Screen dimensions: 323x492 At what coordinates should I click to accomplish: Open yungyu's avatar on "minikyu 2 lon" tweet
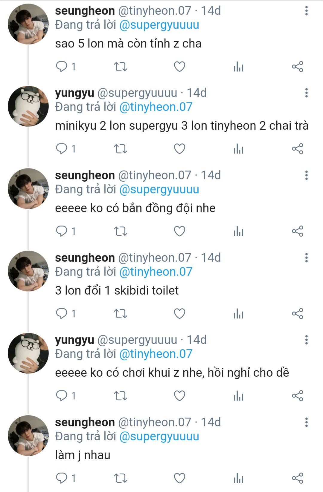(x=28, y=106)
